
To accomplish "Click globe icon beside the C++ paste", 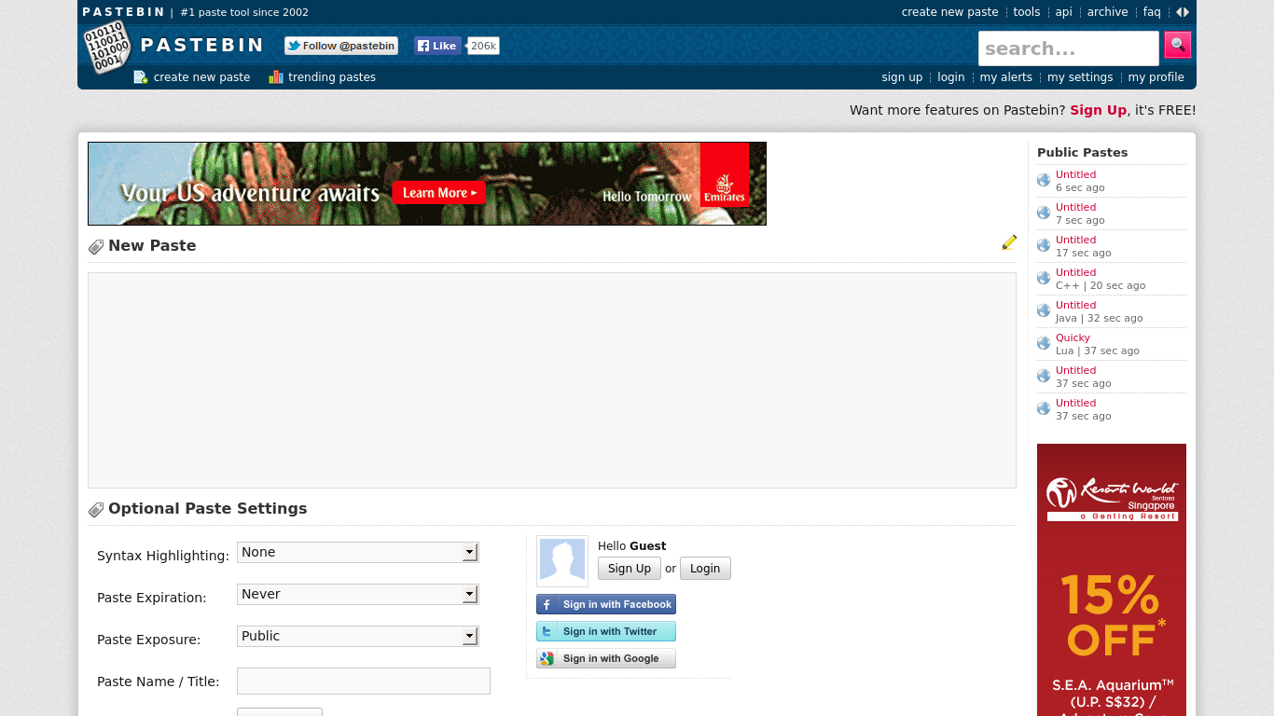I will (x=1044, y=278).
